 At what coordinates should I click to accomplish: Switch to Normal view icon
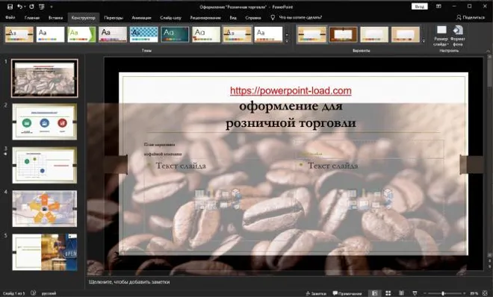point(374,293)
